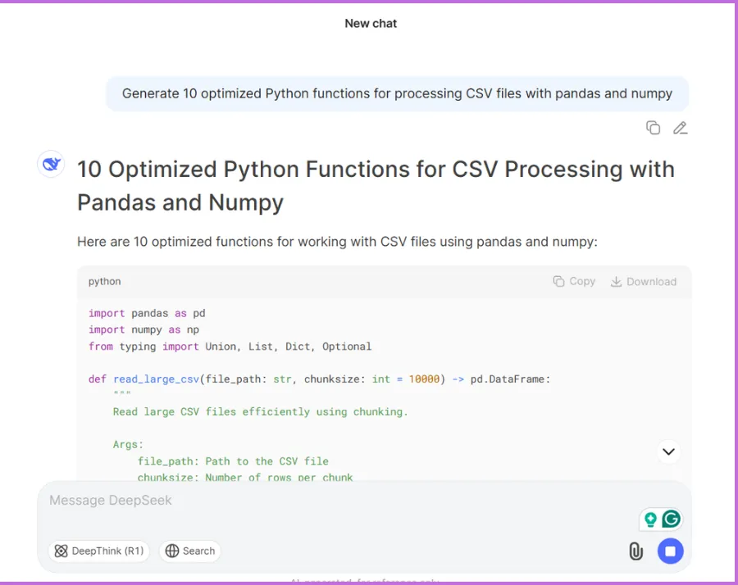Attach a file using the paperclip icon

(x=635, y=551)
